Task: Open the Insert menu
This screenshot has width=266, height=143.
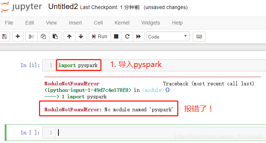Action: click(75, 23)
